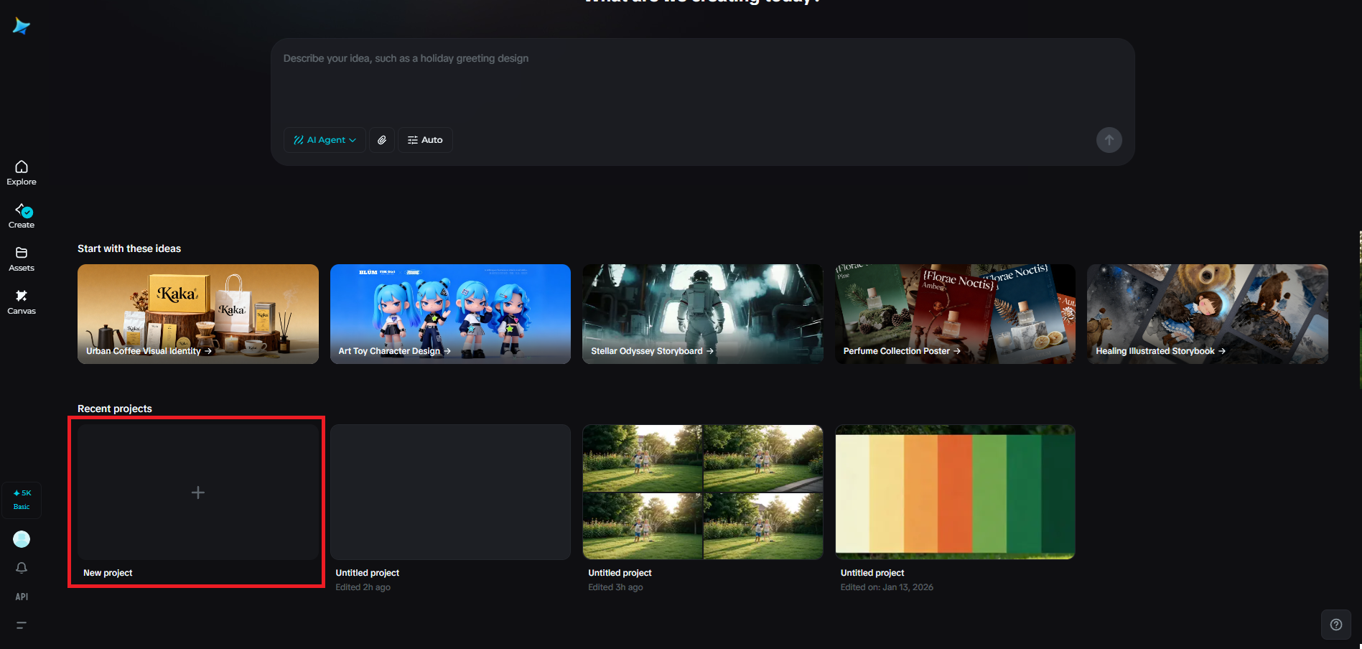The height and width of the screenshot is (649, 1362).
Task: Switch to Canvas via the sidebar icon
Action: pos(21,301)
